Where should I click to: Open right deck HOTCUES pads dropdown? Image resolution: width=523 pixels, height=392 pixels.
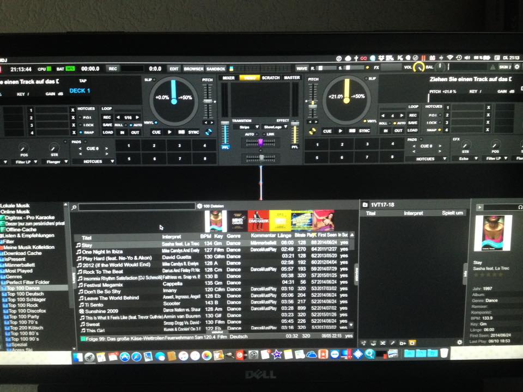pyautogui.click(x=427, y=159)
